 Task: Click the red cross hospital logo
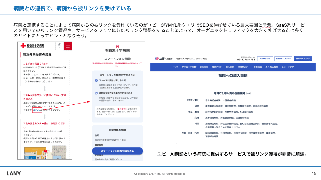23,46
